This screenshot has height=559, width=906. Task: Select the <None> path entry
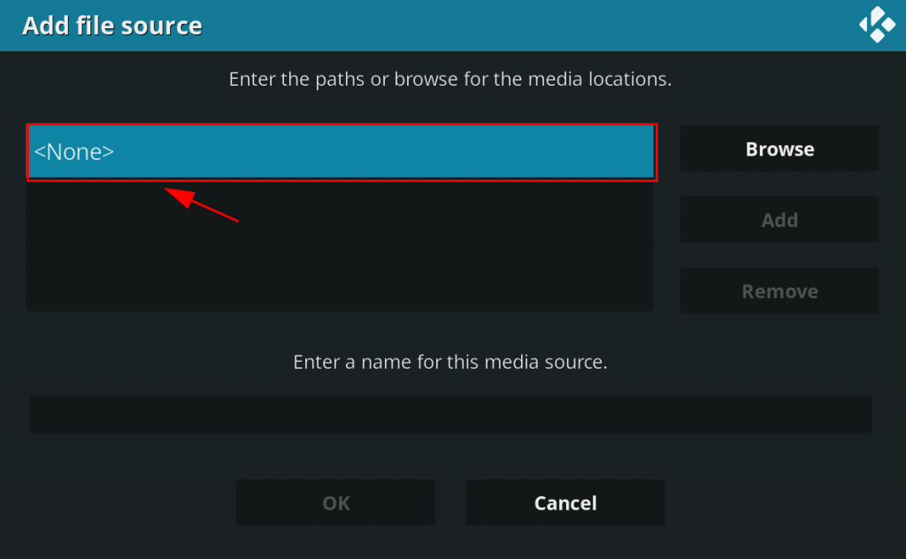click(74, 152)
